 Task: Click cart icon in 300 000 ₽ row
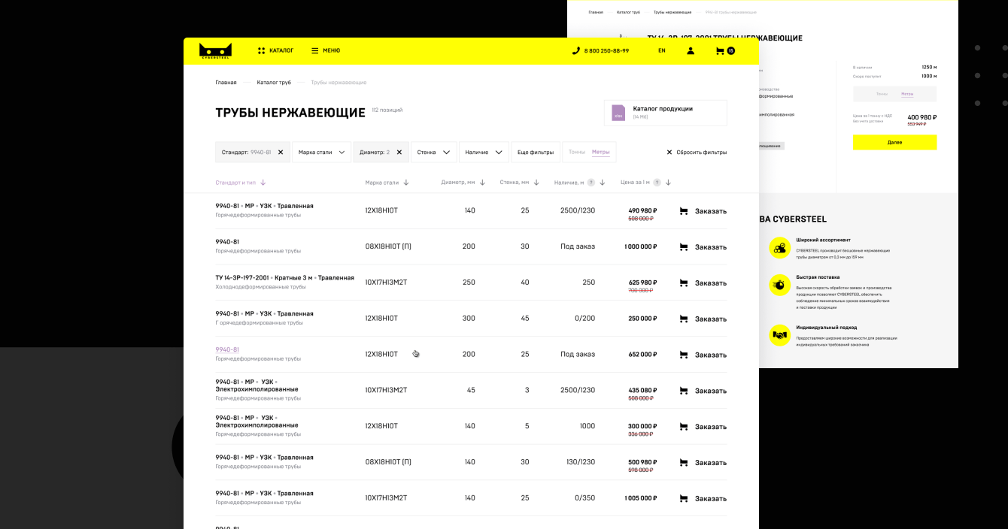[x=684, y=427]
